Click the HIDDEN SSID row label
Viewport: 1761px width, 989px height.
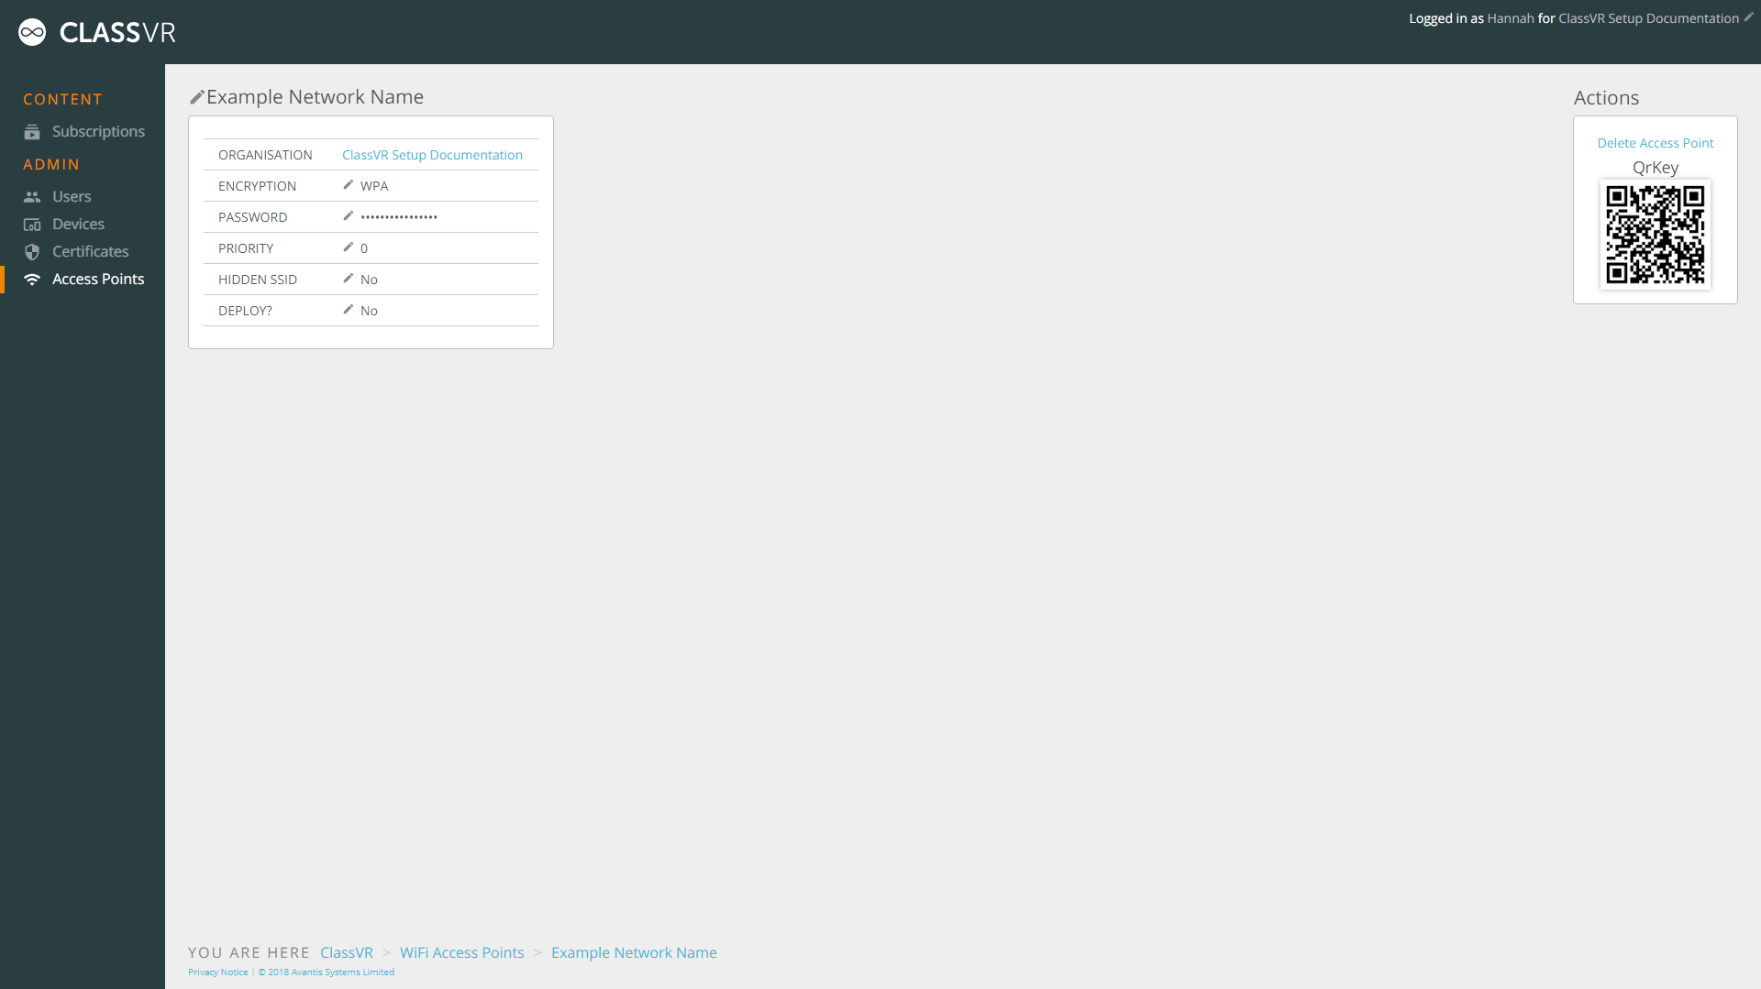[258, 280]
